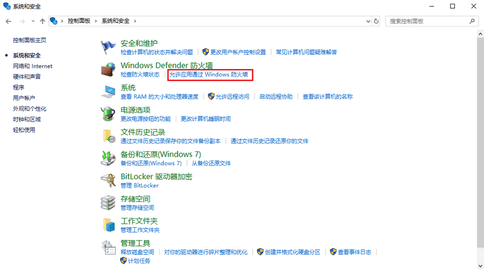This screenshot has height=269, width=484.
Task: Click the File History folder icon
Action: (x=109, y=136)
